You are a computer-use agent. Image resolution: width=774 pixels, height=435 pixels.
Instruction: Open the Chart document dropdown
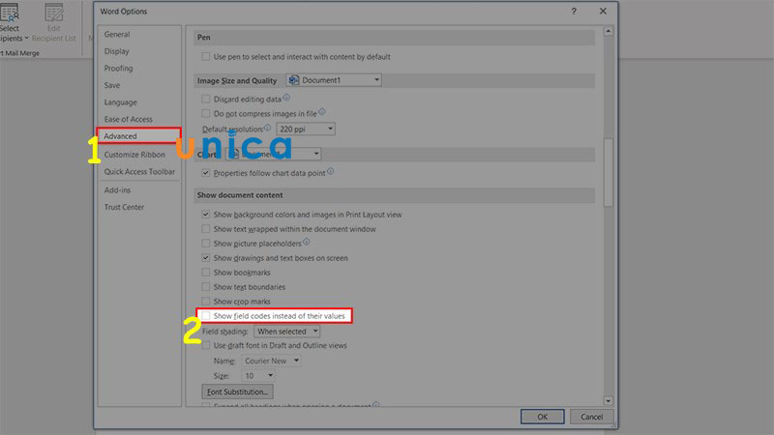[x=274, y=154]
